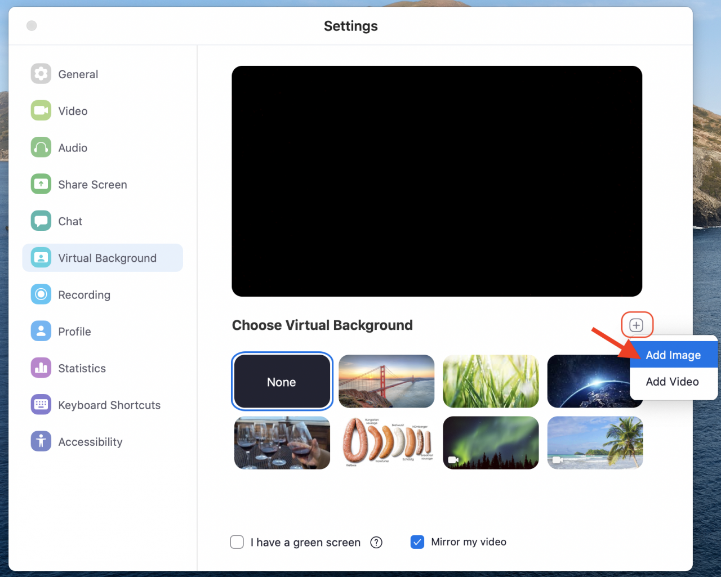Open the plus button to add backgrounds

coord(637,325)
